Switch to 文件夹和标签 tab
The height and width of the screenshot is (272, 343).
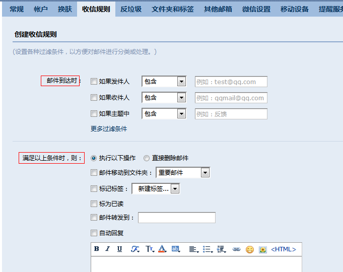173,9
